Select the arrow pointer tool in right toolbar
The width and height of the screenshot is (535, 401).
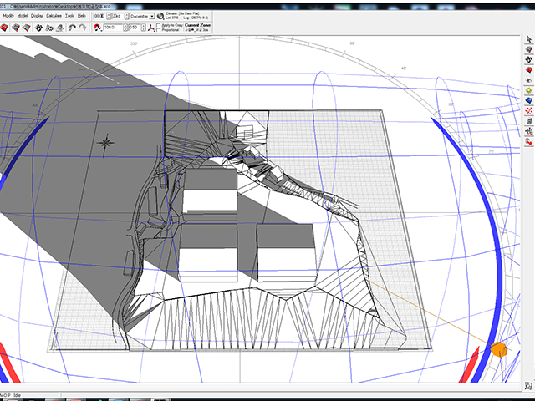(529, 39)
